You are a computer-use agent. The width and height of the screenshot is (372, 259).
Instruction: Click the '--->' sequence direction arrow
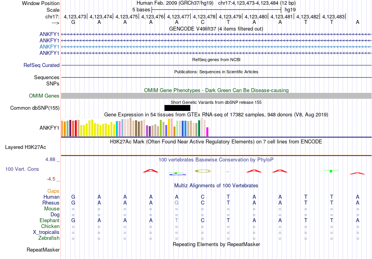(56, 23)
